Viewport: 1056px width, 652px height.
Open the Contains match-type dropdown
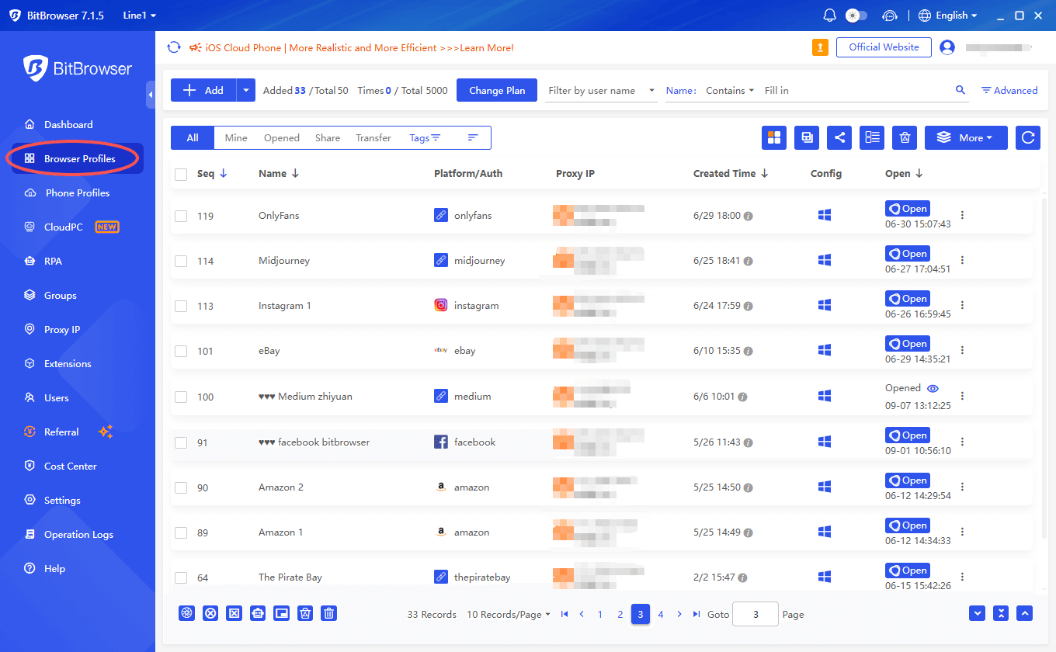tap(730, 90)
